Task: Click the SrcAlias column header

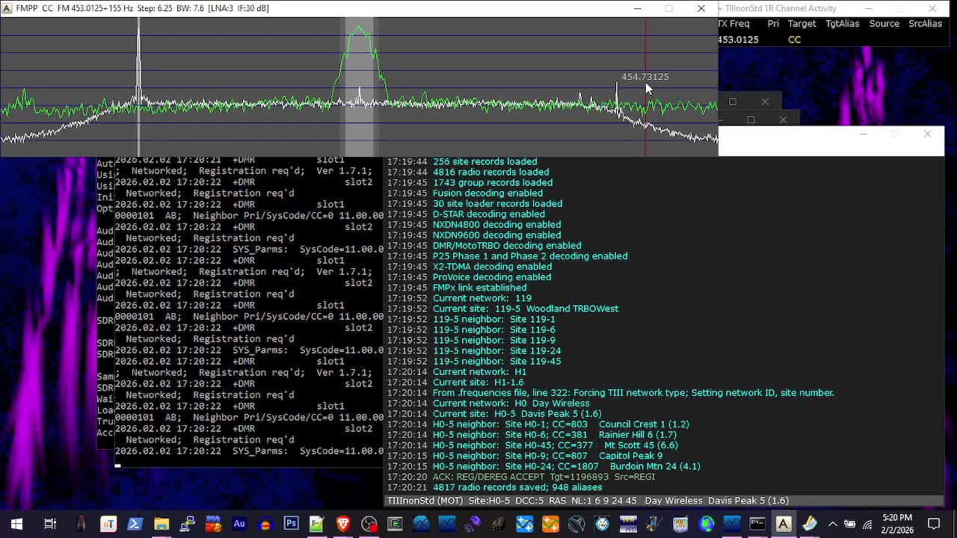Action: [925, 24]
